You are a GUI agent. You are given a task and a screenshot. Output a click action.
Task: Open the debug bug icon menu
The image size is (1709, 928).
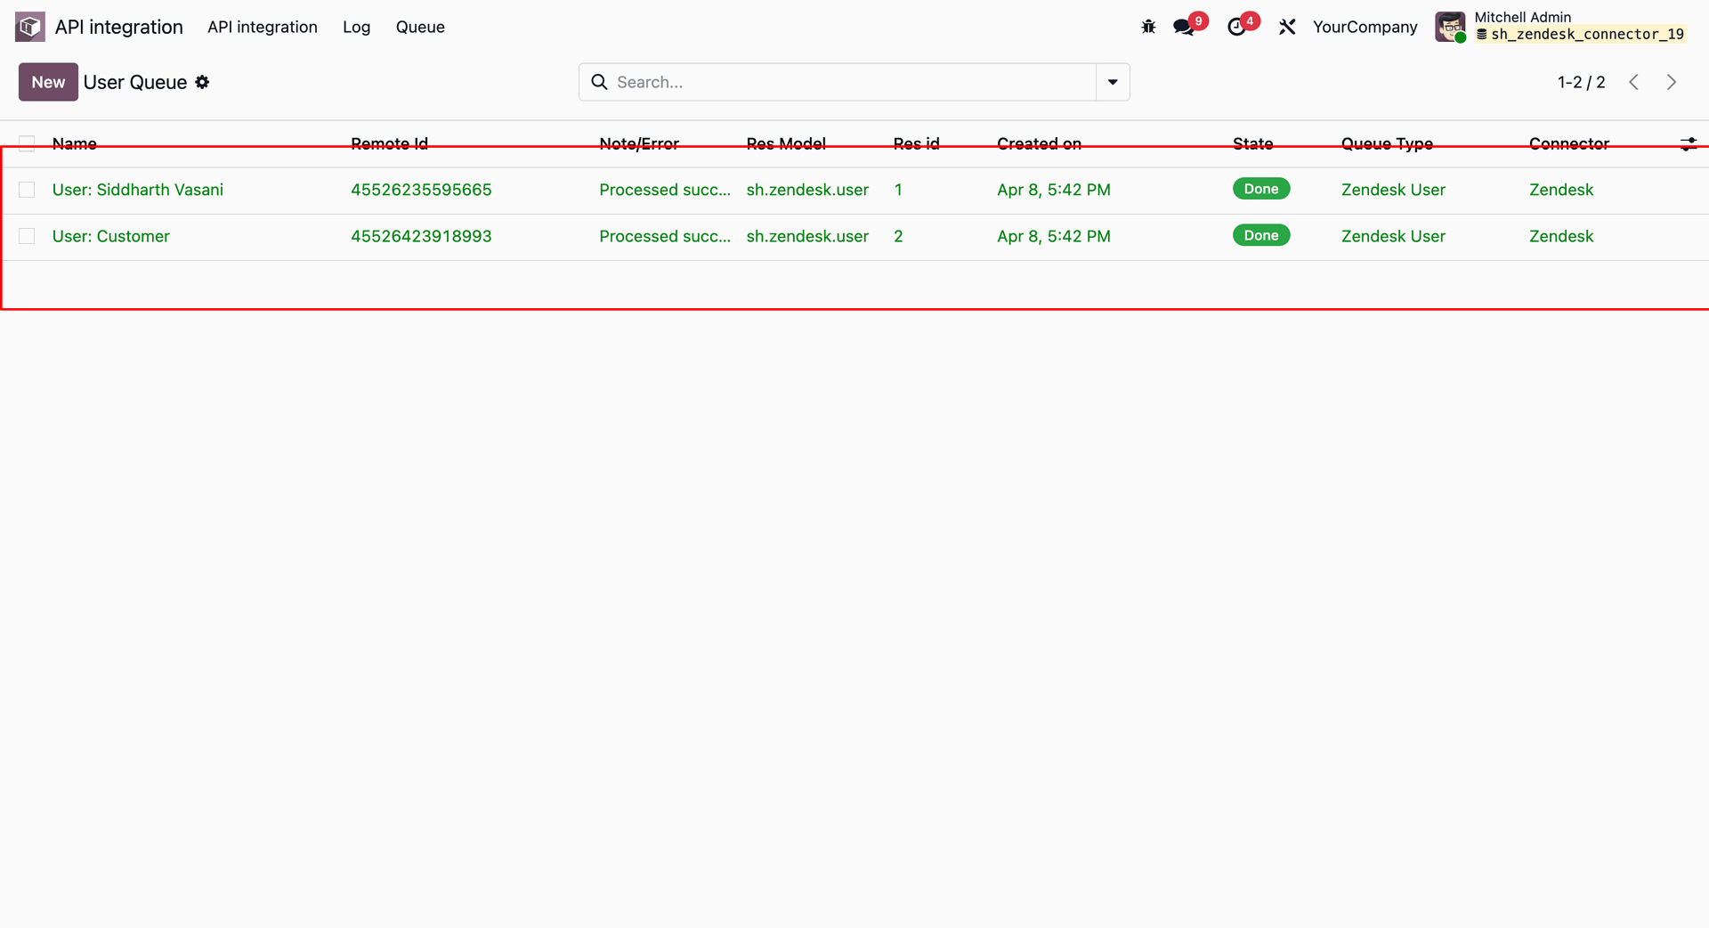point(1148,27)
